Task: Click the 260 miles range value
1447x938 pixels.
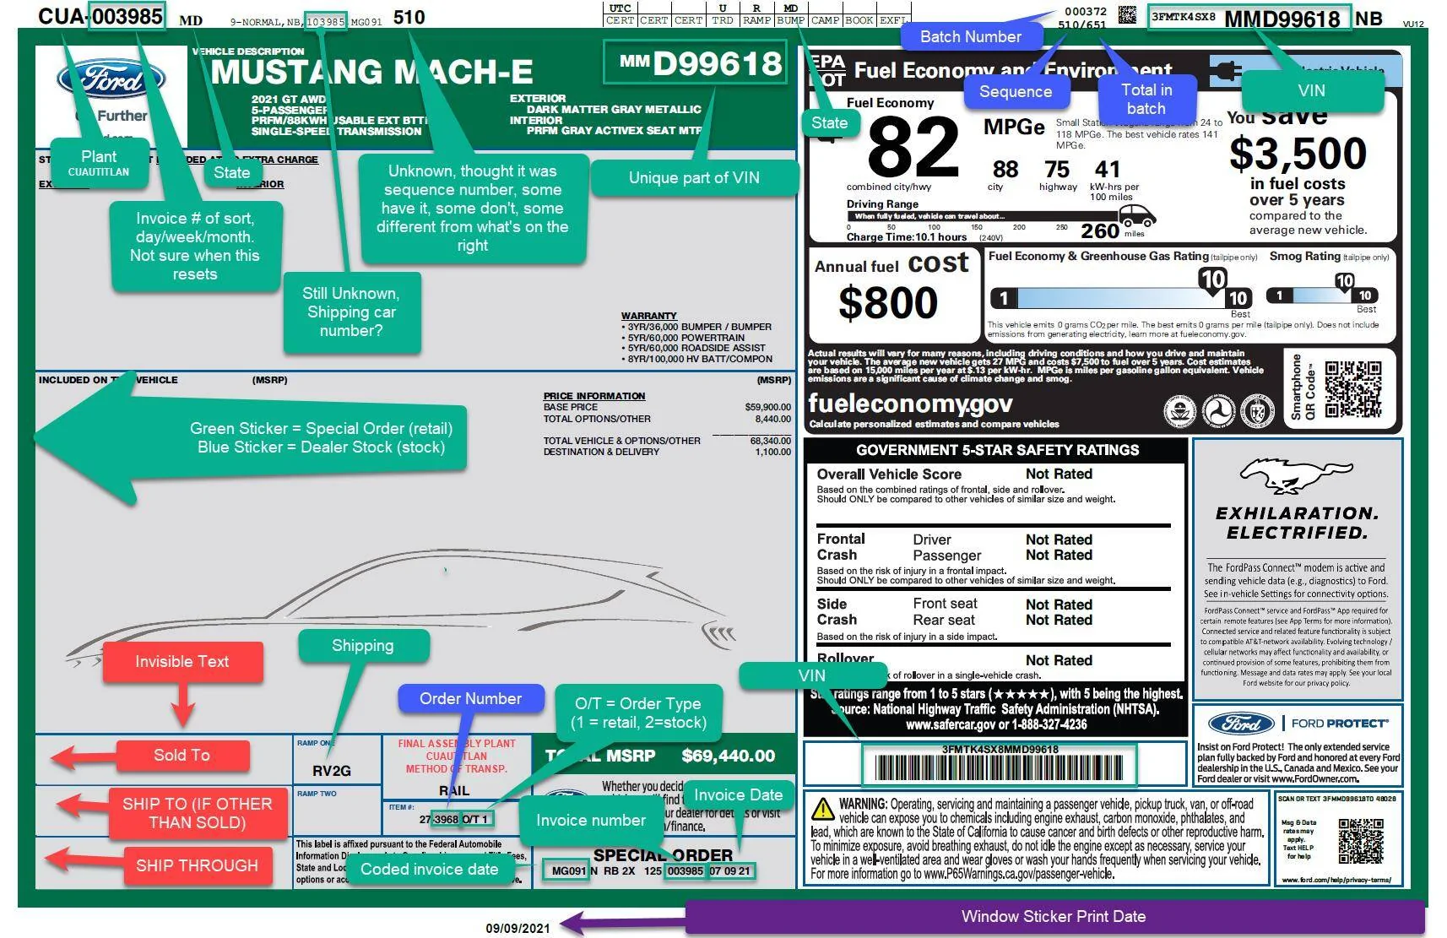Action: (1100, 230)
